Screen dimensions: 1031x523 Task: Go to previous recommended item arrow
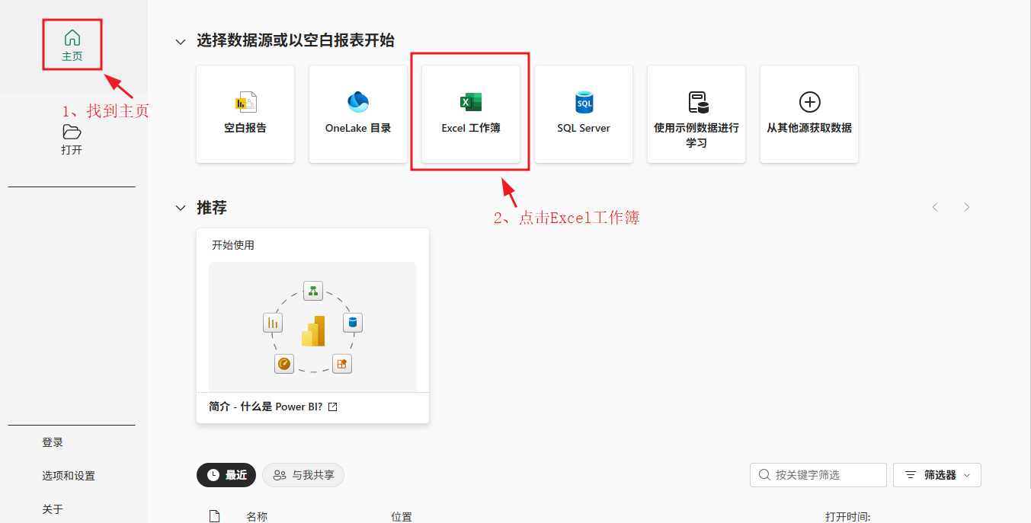point(936,207)
